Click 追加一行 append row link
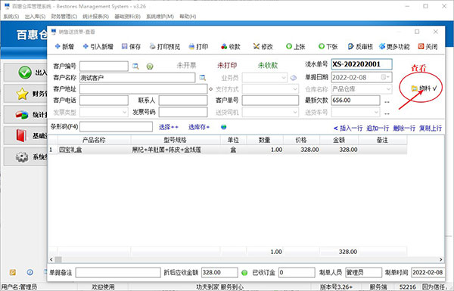454x291 pixels. (378, 128)
